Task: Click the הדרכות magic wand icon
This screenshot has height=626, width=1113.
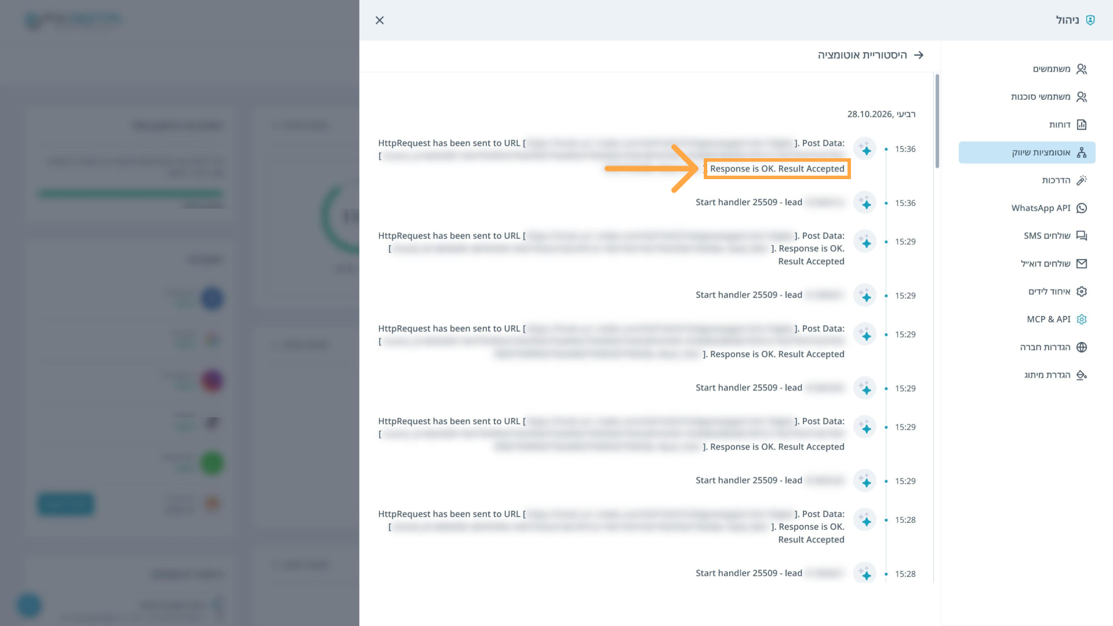Action: [1082, 180]
